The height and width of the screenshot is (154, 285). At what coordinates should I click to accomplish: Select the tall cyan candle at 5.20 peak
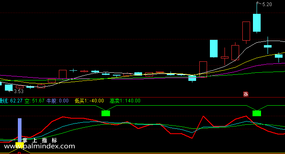click(257, 23)
